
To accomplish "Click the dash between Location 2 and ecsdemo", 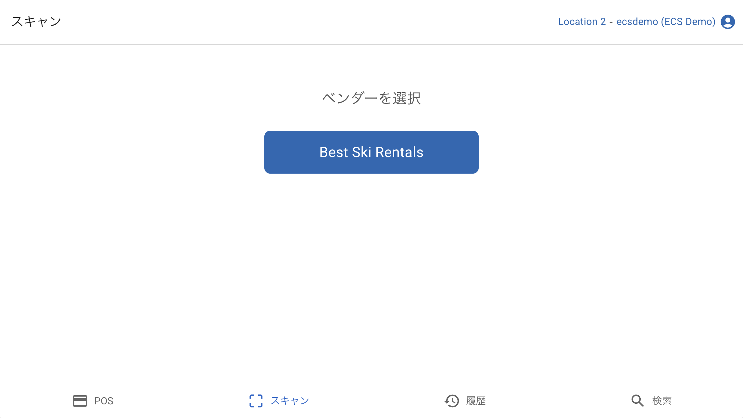I will pyautogui.click(x=611, y=22).
